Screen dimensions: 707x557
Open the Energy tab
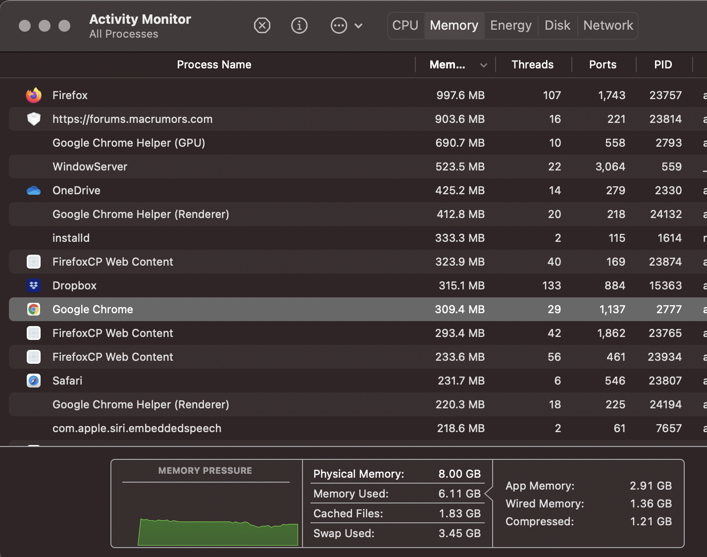pos(511,25)
